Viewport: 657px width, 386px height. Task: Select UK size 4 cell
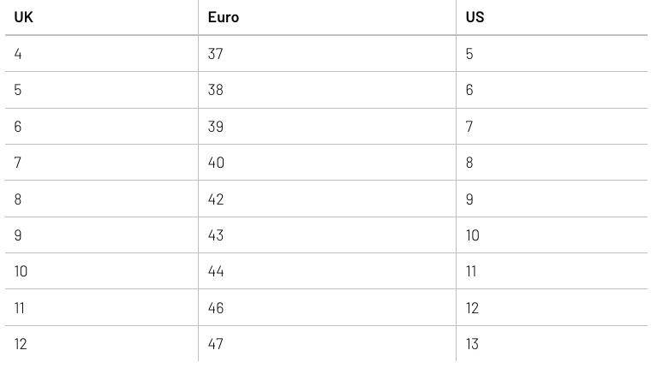18,54
